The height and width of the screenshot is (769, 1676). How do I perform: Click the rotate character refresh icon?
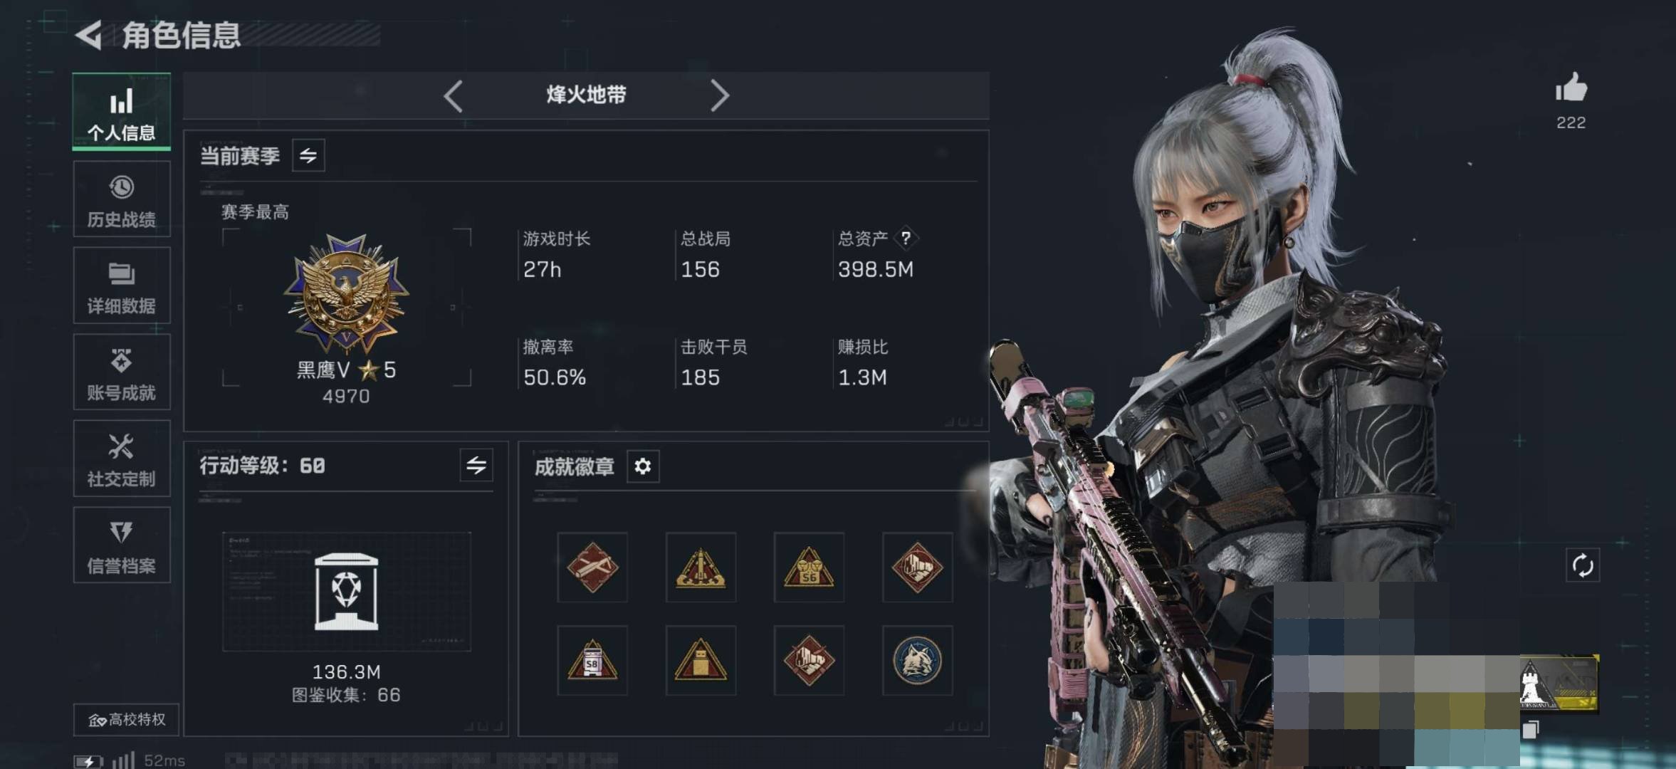click(1582, 566)
